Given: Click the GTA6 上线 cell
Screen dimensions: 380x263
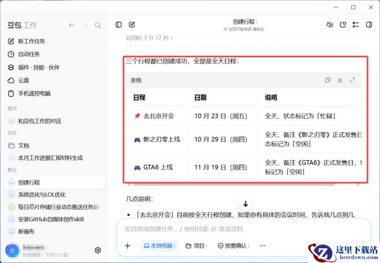Looking at the screenshot, I should (156, 167).
